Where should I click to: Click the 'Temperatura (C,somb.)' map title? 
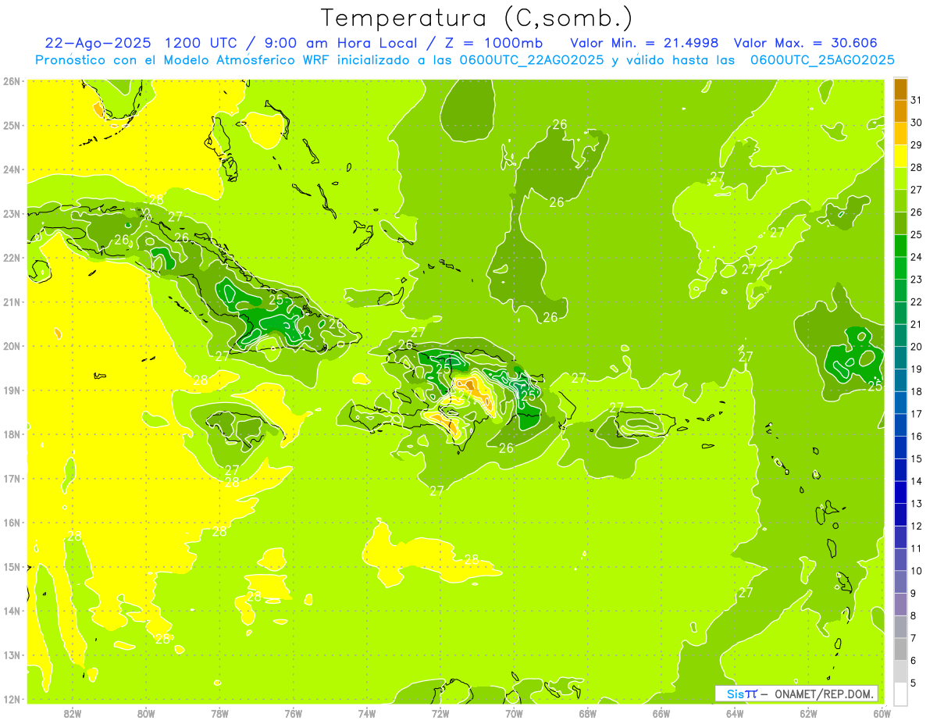pyautogui.click(x=476, y=18)
